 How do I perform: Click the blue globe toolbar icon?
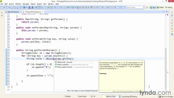24,7
